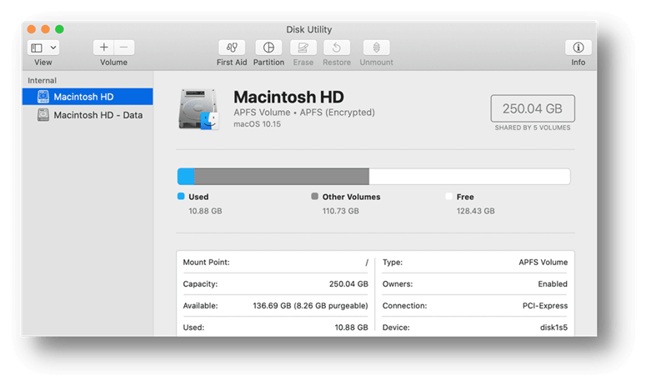
Task: Click the Restore arrow icon
Action: tap(337, 48)
